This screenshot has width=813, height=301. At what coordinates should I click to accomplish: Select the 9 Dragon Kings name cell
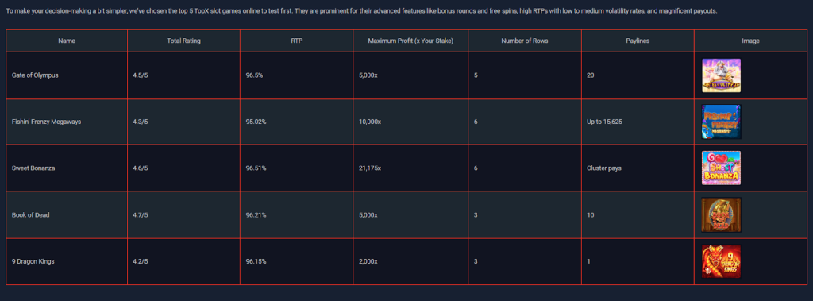(x=67, y=261)
